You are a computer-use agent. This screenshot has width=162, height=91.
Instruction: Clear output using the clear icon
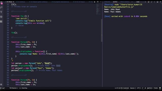pos(149,2)
